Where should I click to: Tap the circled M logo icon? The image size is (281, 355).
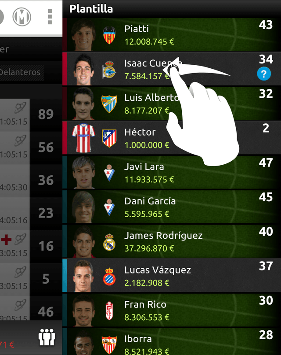[22, 17]
